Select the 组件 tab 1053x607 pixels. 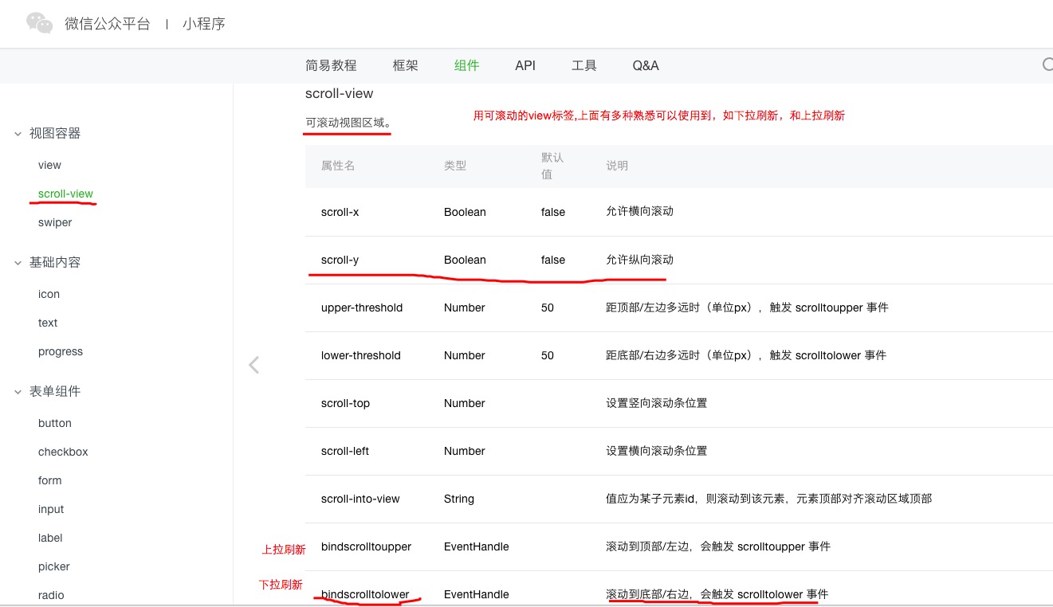click(466, 65)
